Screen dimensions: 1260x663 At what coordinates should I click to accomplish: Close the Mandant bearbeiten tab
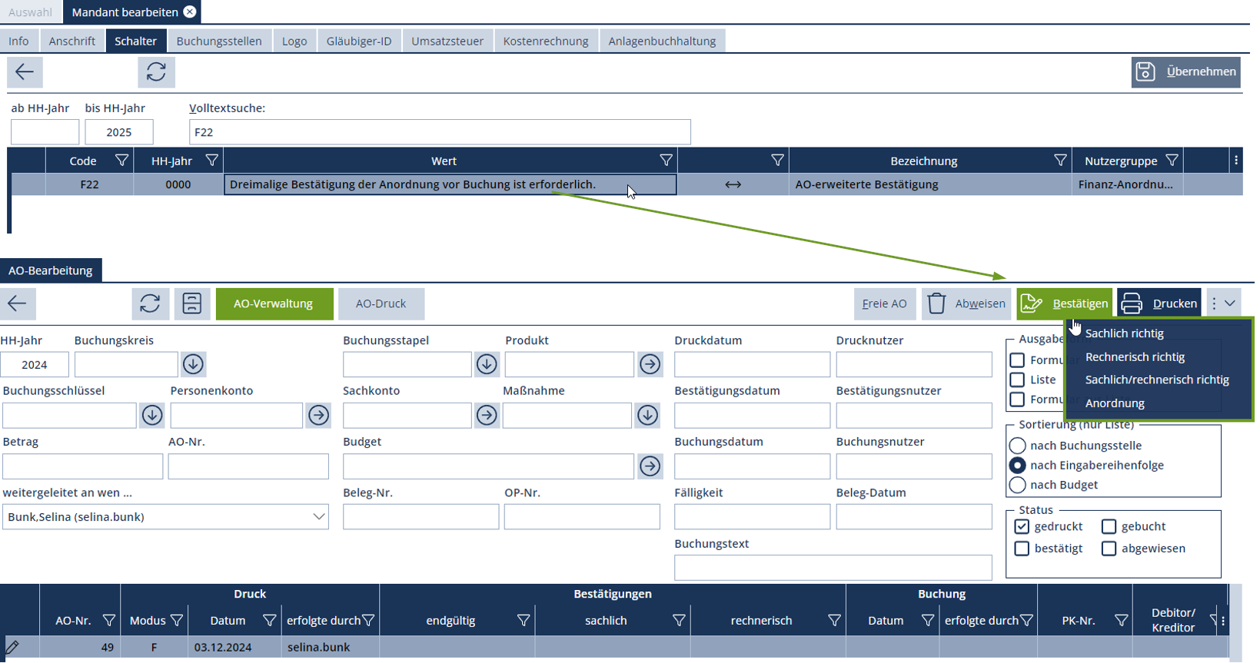point(190,12)
